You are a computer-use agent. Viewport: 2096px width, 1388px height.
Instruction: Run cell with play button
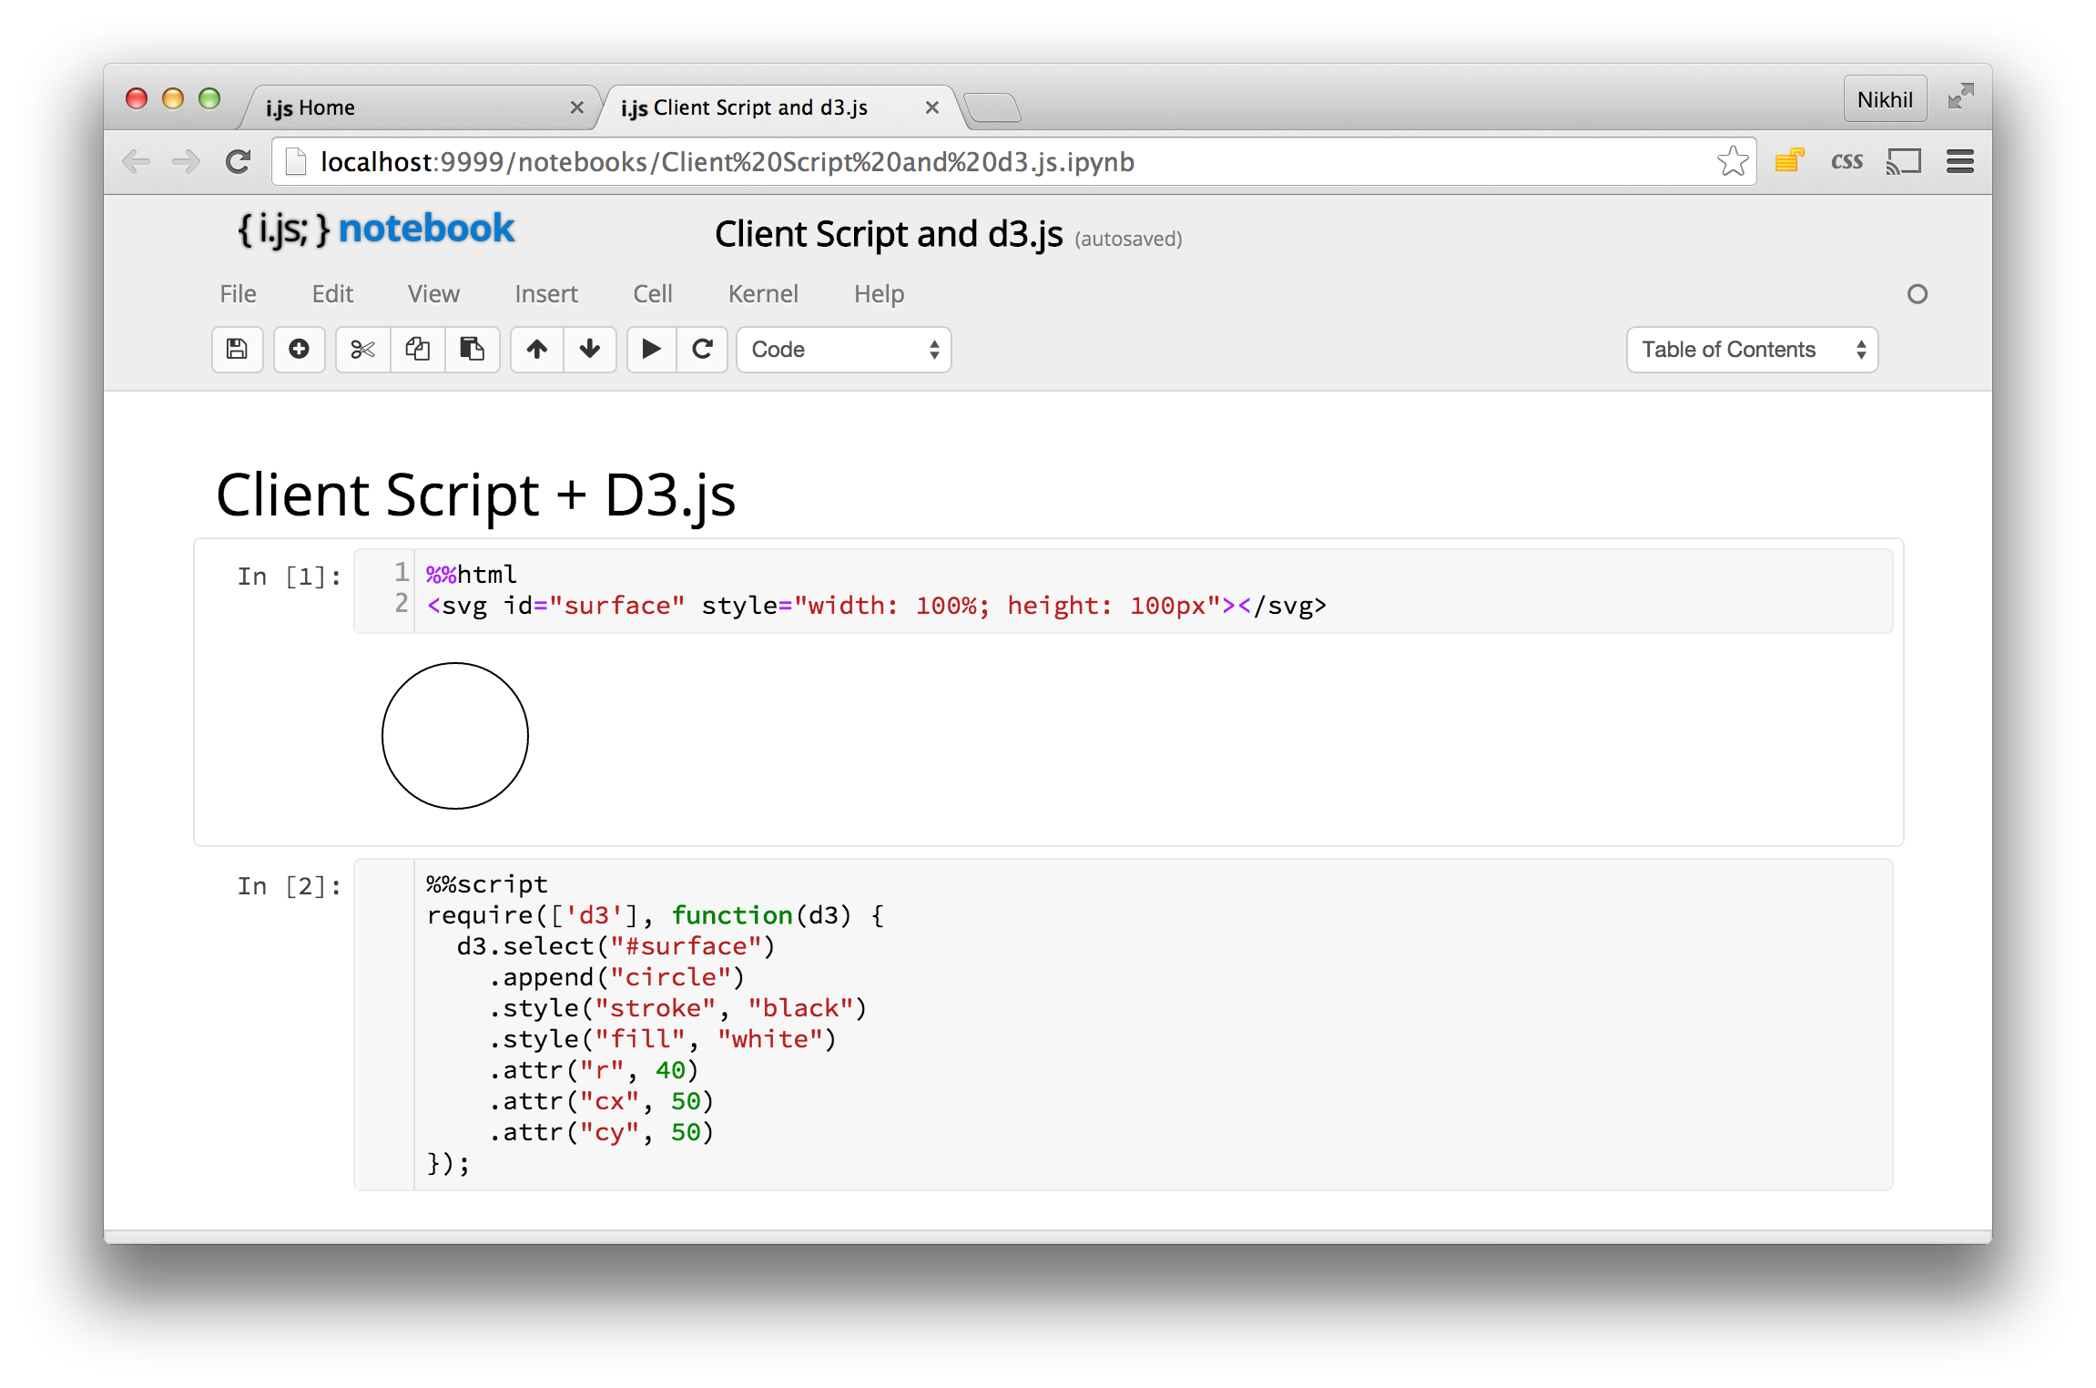(x=651, y=350)
